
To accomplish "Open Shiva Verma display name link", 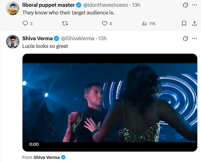I will click(38, 38).
